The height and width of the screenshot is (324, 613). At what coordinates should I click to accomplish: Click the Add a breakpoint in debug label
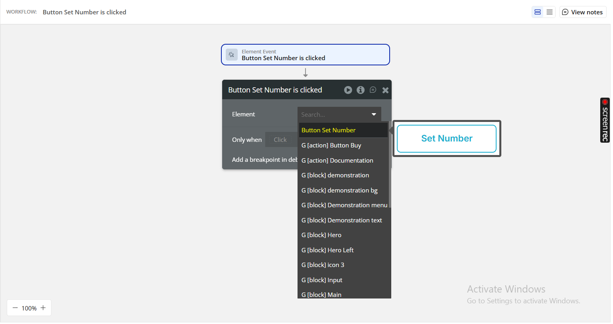(x=265, y=160)
